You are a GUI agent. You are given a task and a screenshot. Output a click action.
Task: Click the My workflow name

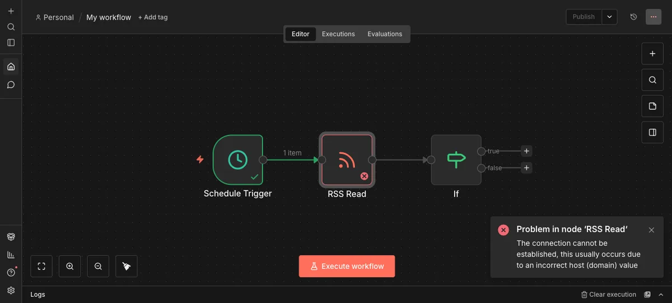(109, 17)
